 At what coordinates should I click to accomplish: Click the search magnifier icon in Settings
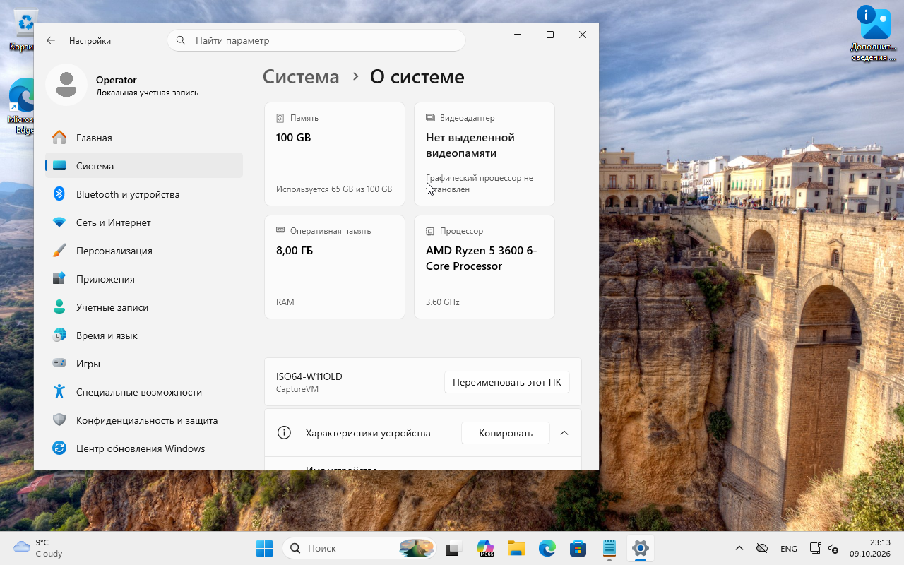click(181, 40)
